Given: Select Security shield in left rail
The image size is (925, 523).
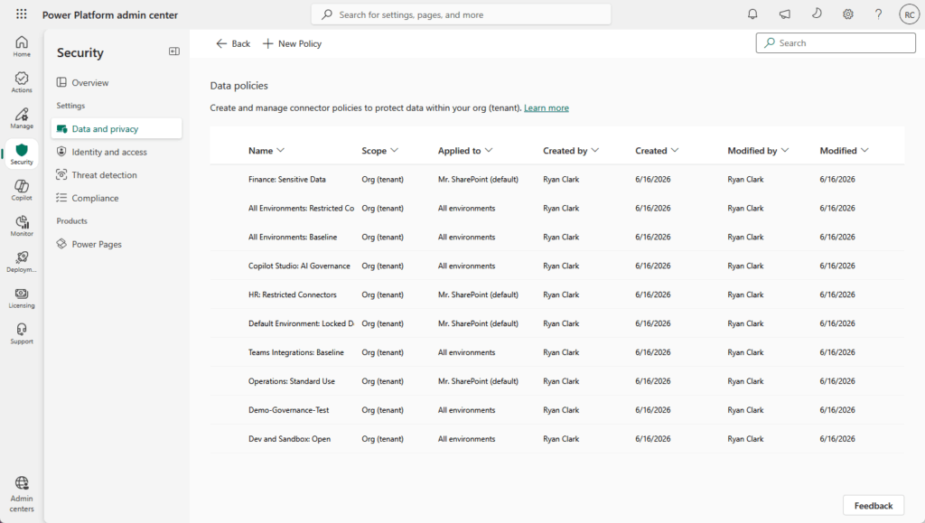Looking at the screenshot, I should pyautogui.click(x=22, y=154).
